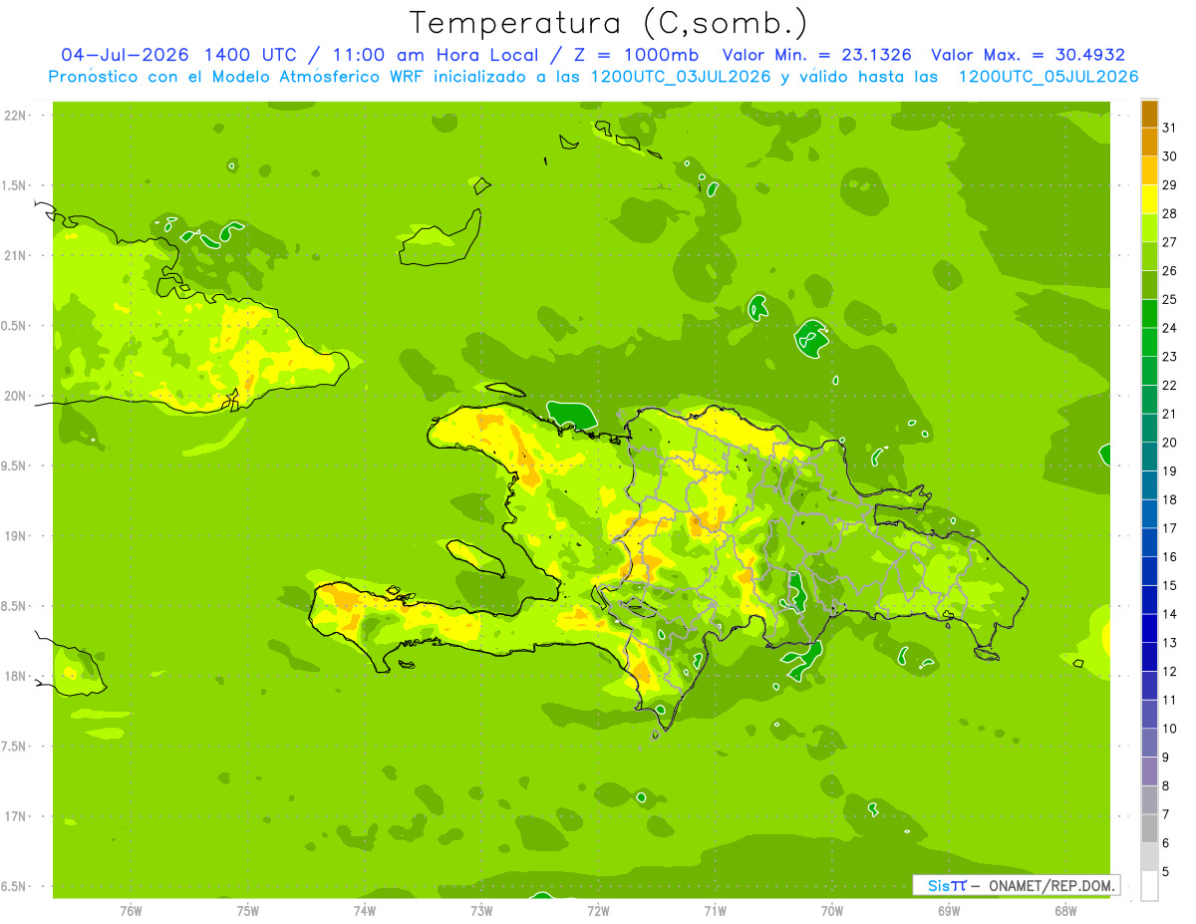The height and width of the screenshot is (924, 1196).
Task: Click the longitude axis label 71W
Action: 715,910
